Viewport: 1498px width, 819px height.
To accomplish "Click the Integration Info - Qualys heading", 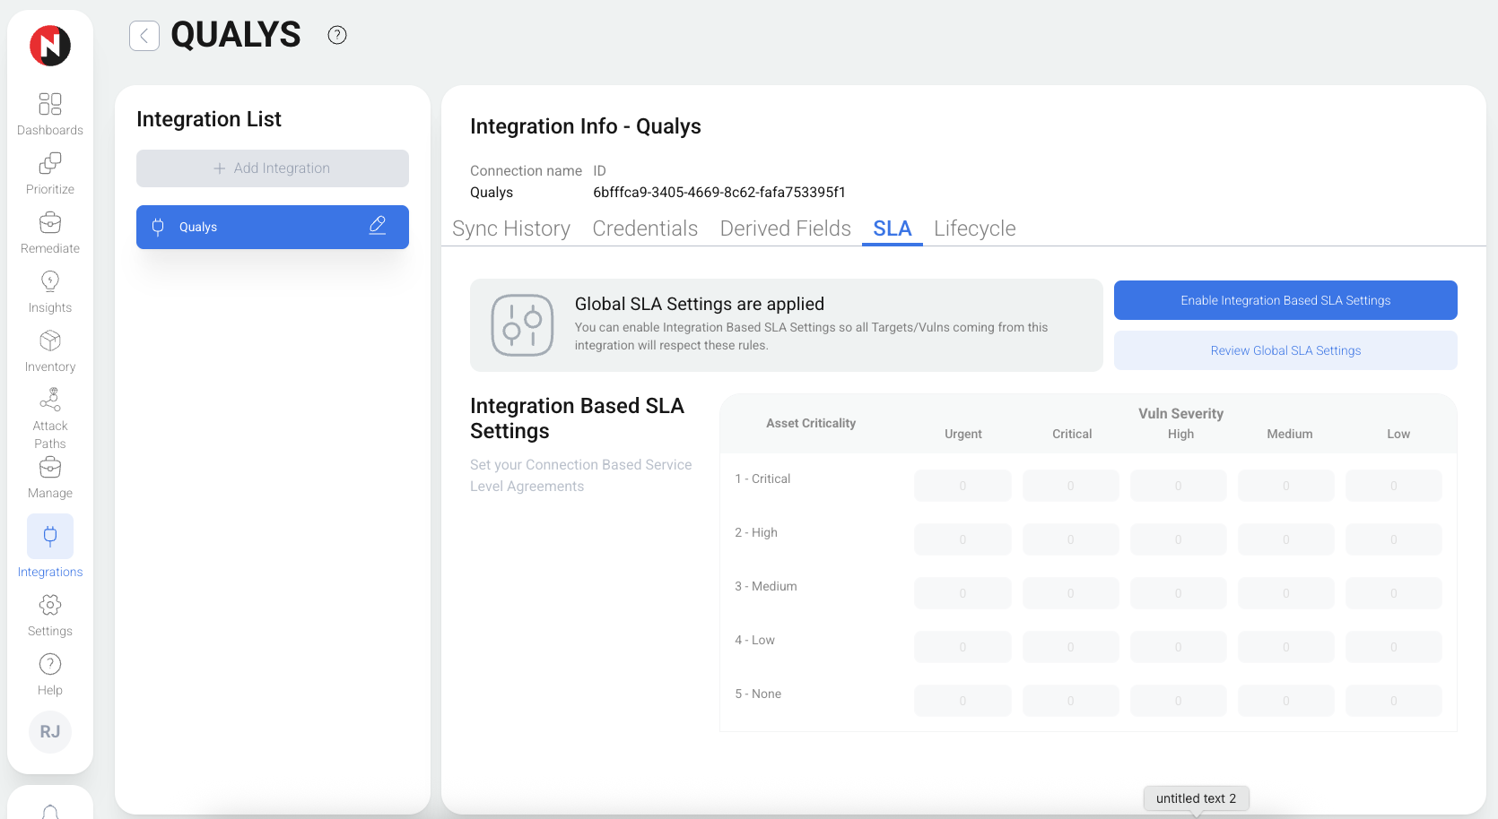I will [586, 126].
